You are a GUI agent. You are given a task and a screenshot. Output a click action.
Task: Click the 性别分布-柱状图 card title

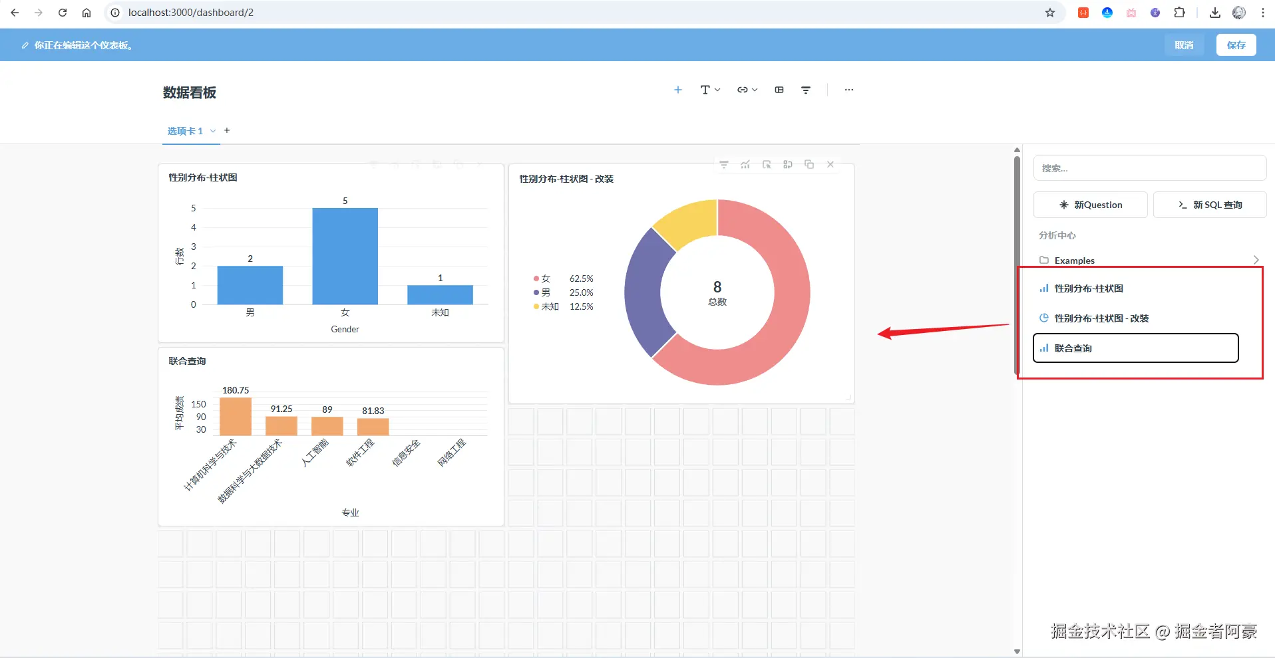pyautogui.click(x=203, y=177)
